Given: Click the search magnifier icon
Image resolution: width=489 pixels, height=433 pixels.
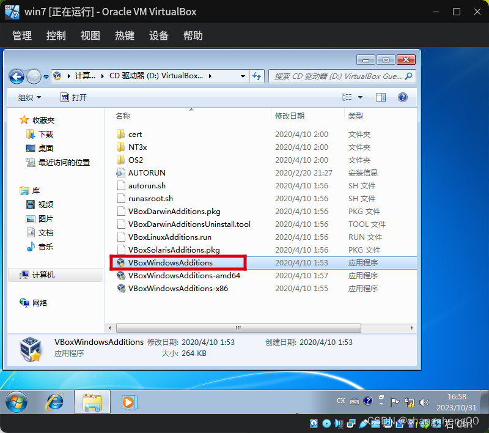Looking at the screenshot, I should click(408, 76).
